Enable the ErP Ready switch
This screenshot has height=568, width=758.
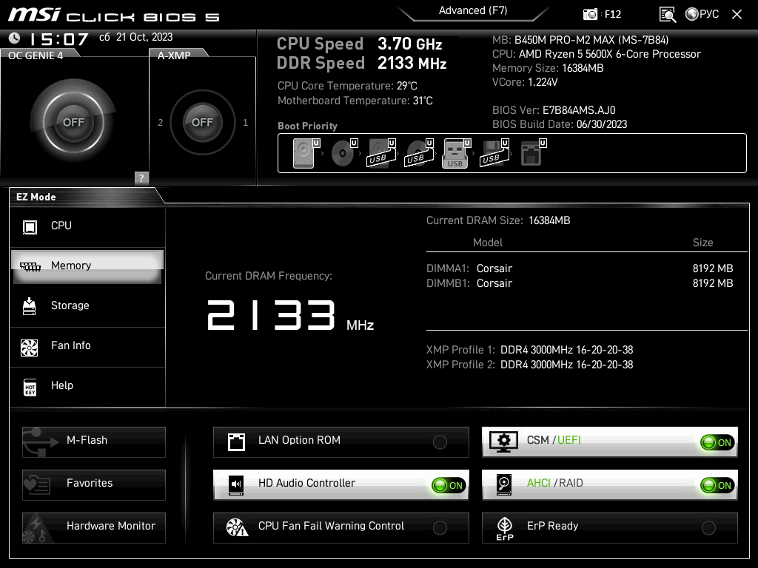(x=708, y=528)
